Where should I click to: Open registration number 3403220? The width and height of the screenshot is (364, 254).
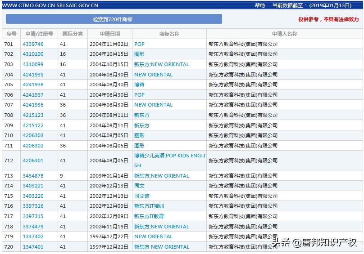(x=33, y=196)
